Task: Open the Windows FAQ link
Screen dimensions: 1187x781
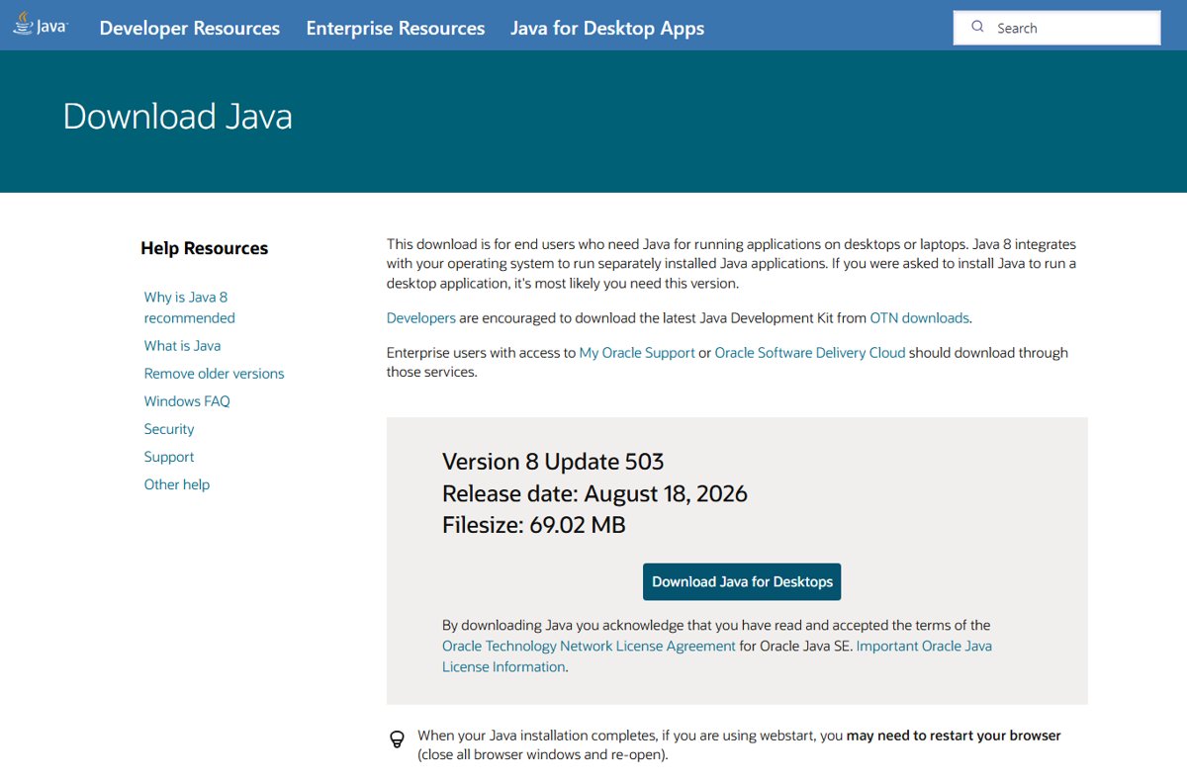Action: coord(187,401)
